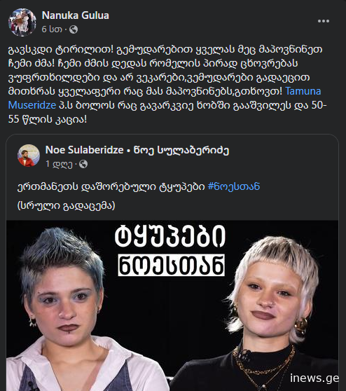Open the shared post's 1 დღე timestamp

[59, 164]
